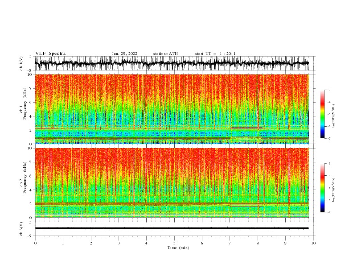This screenshot has width=353, height=273.
Task: Click the ch.2 color bar legend
Action: 322,188
